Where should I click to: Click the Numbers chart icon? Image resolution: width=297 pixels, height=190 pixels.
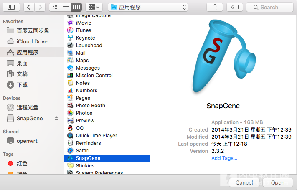70,90
